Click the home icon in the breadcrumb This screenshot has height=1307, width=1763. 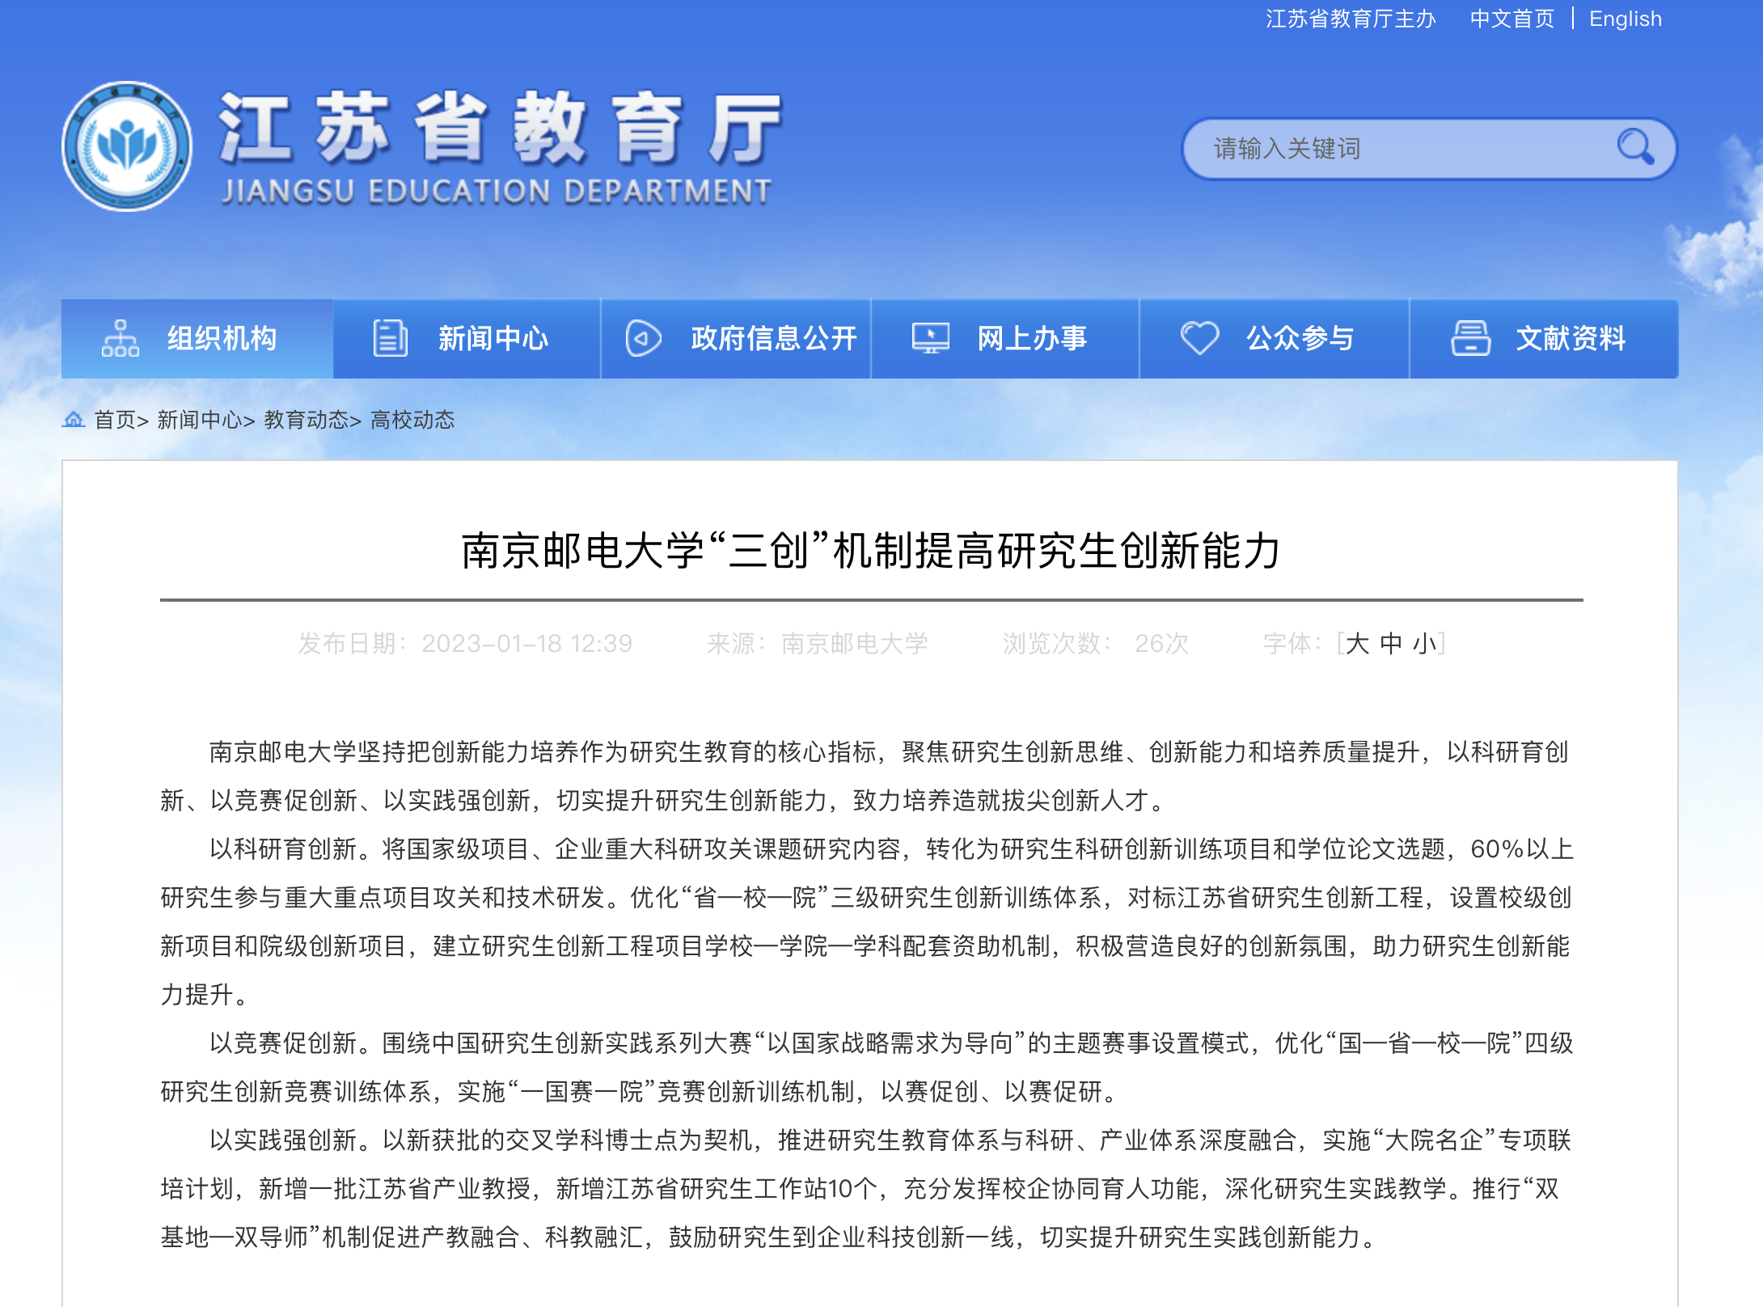point(74,419)
